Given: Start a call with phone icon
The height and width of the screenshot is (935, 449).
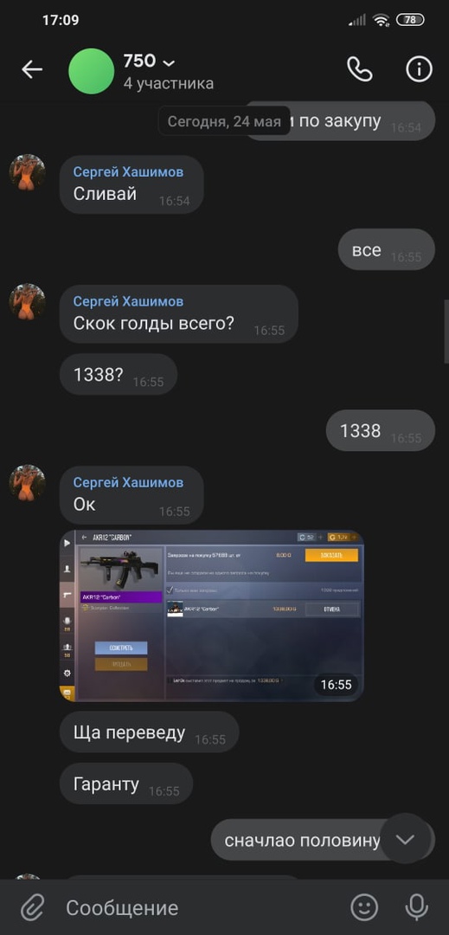Looking at the screenshot, I should coord(360,70).
